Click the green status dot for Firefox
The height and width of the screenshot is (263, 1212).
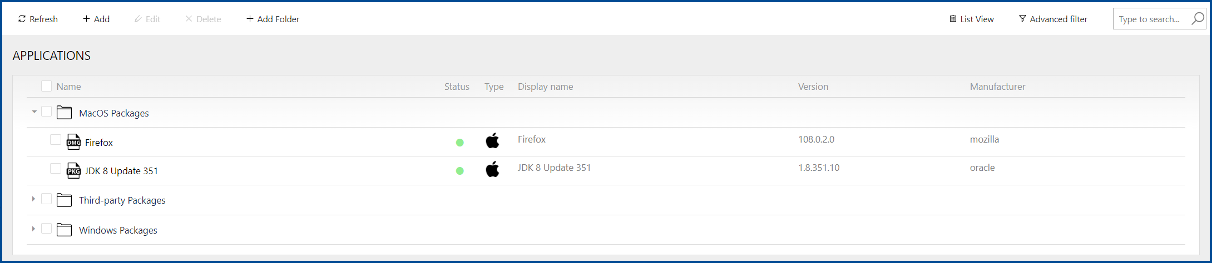pyautogui.click(x=460, y=143)
